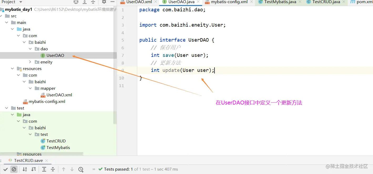
Task: Collapse green java folder under test
Action: [x=13, y=115]
